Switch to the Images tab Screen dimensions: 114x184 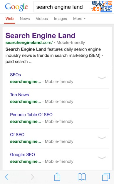(x=61, y=19)
